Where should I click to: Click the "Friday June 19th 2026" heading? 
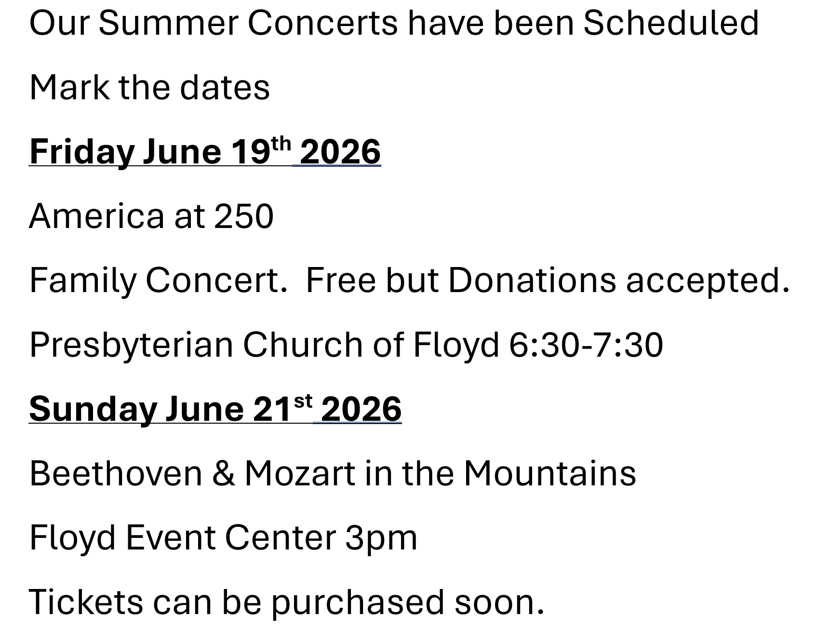[205, 151]
